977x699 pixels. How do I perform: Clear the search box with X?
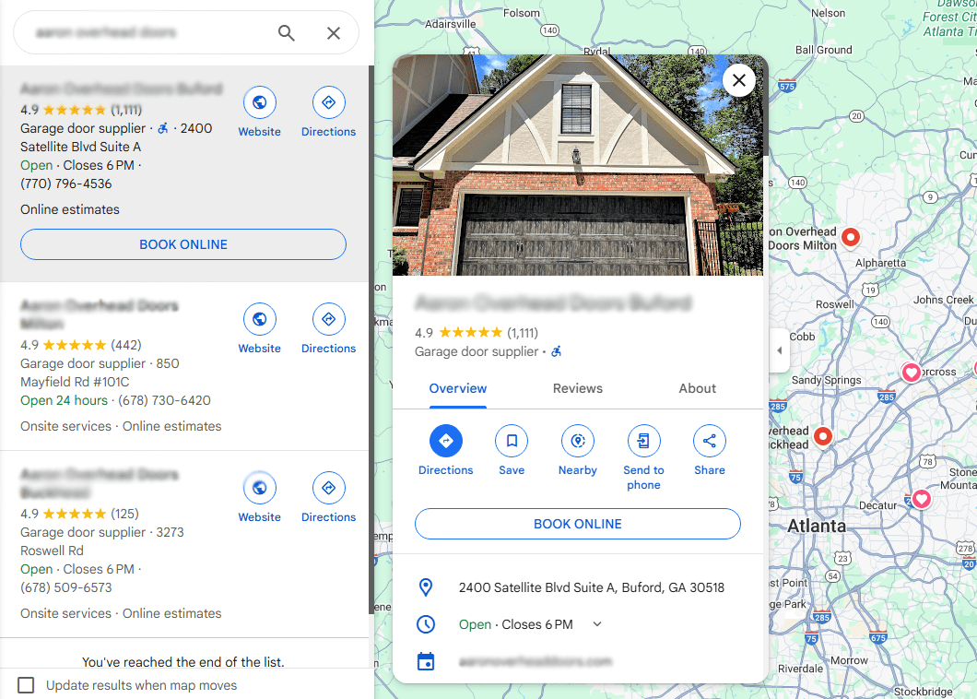tap(334, 32)
